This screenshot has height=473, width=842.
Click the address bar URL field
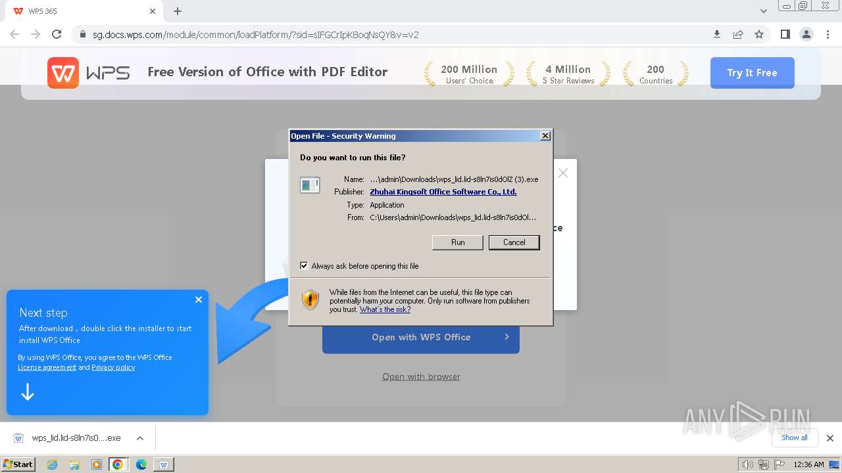395,35
